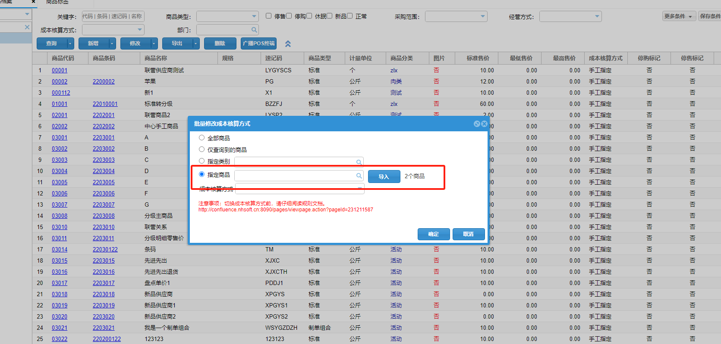The image size is (721, 344).
Task: Focus the 关键字 search input
Action: [113, 16]
